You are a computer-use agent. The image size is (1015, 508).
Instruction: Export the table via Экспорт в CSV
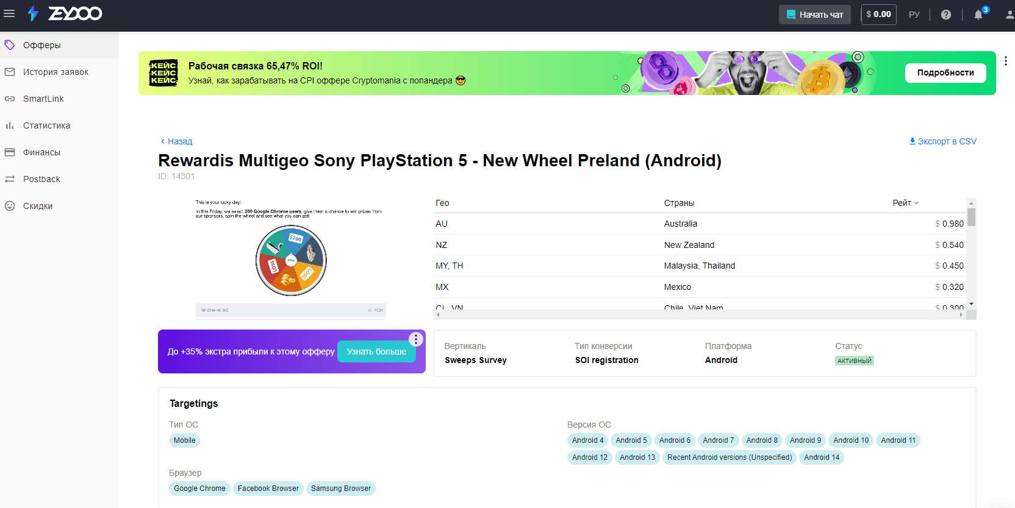[943, 141]
